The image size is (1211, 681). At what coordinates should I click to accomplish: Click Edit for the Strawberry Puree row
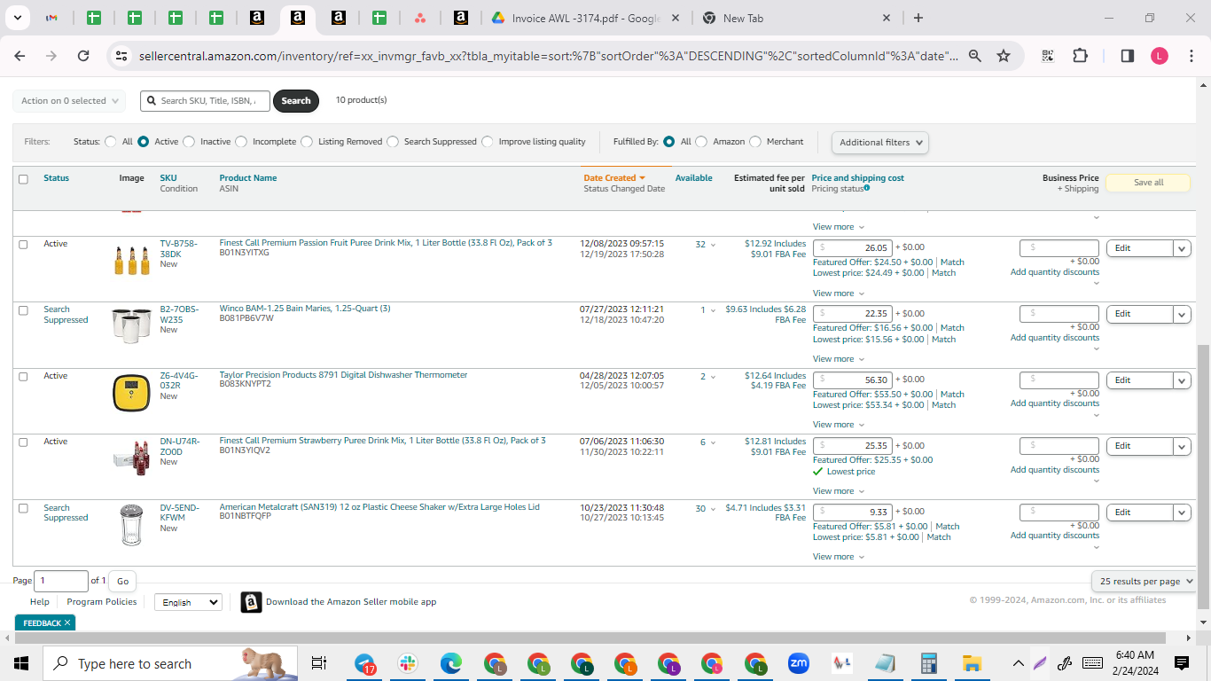(x=1139, y=446)
